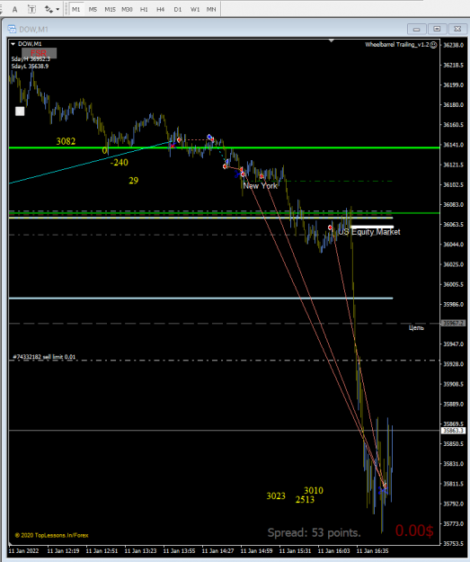This screenshot has width=470, height=562.
Task: Click the SdayH 36952.3 label
Action: (31, 59)
